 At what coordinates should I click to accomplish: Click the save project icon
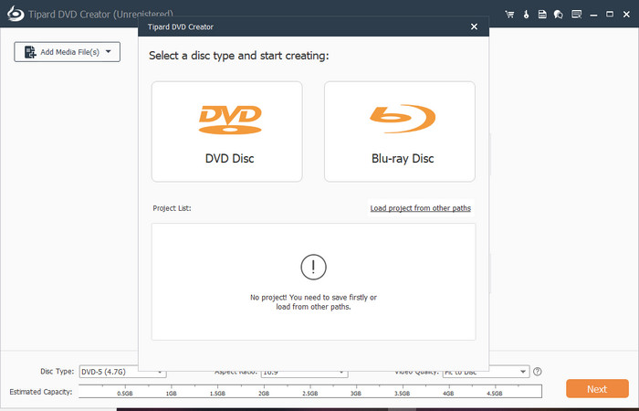(x=542, y=15)
